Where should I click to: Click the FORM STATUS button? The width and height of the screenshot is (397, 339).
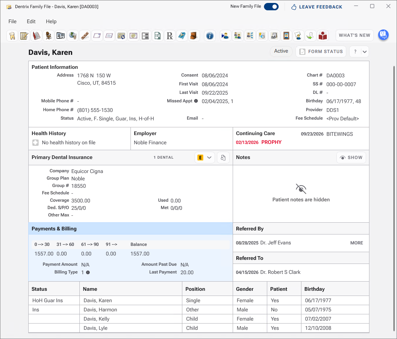pyautogui.click(x=321, y=52)
